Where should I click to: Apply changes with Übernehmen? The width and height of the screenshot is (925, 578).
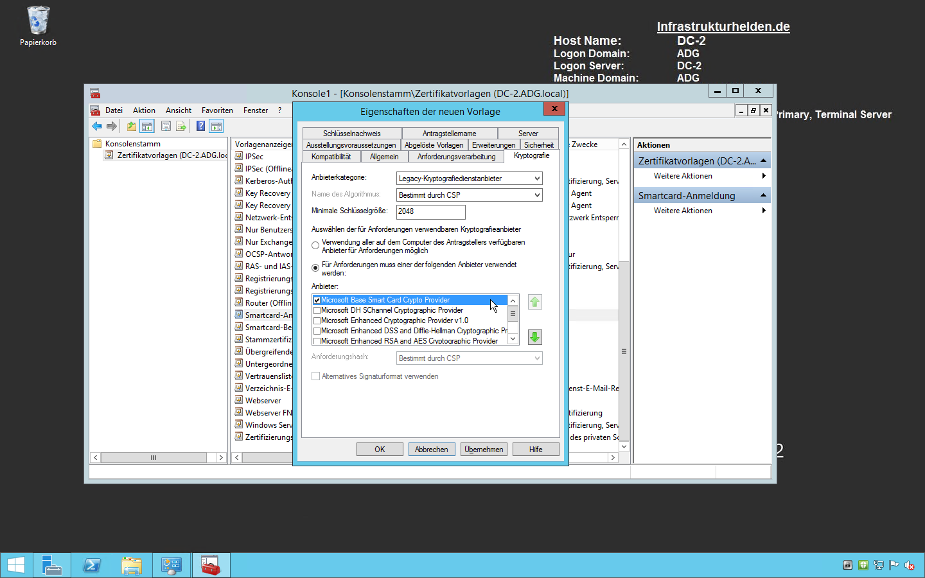pyautogui.click(x=484, y=450)
